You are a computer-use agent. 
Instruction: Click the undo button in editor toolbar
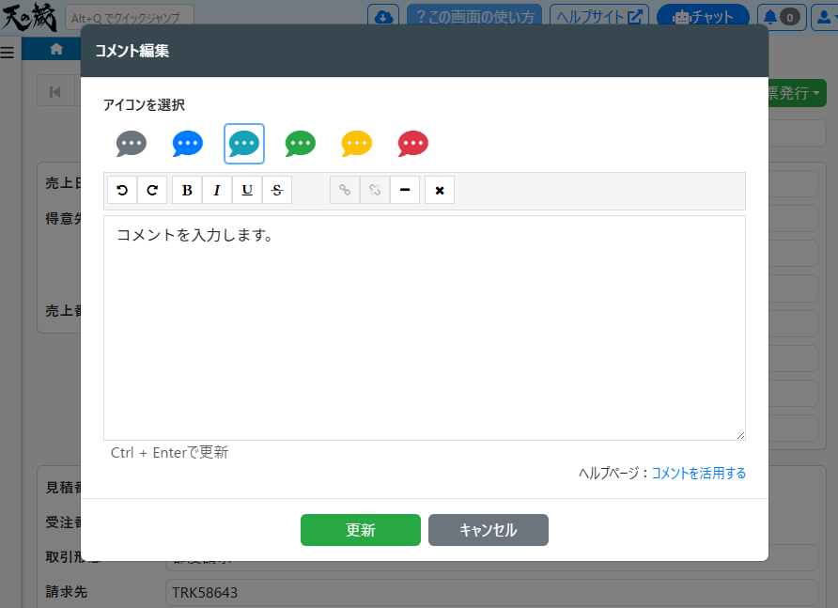122,190
